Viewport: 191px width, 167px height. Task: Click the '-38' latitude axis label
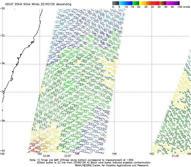pyautogui.click(x=2, y=121)
